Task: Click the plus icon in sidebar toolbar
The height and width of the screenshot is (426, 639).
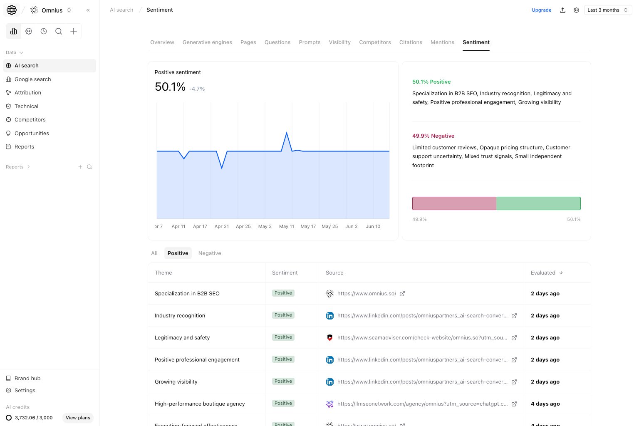Action: pos(74,31)
